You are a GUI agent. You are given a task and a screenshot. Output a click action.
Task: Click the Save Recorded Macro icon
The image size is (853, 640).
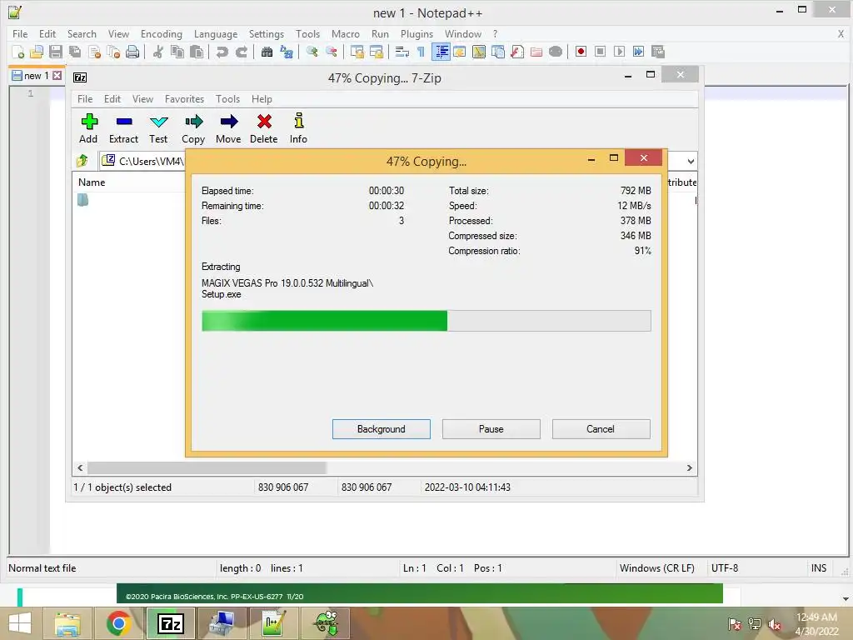pos(658,52)
